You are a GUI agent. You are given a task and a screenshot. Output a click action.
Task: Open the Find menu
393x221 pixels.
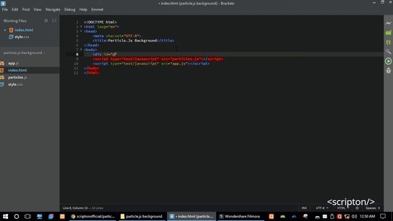[x=26, y=10]
